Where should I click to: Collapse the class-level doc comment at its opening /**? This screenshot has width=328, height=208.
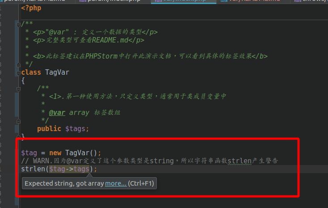[x=18, y=25]
